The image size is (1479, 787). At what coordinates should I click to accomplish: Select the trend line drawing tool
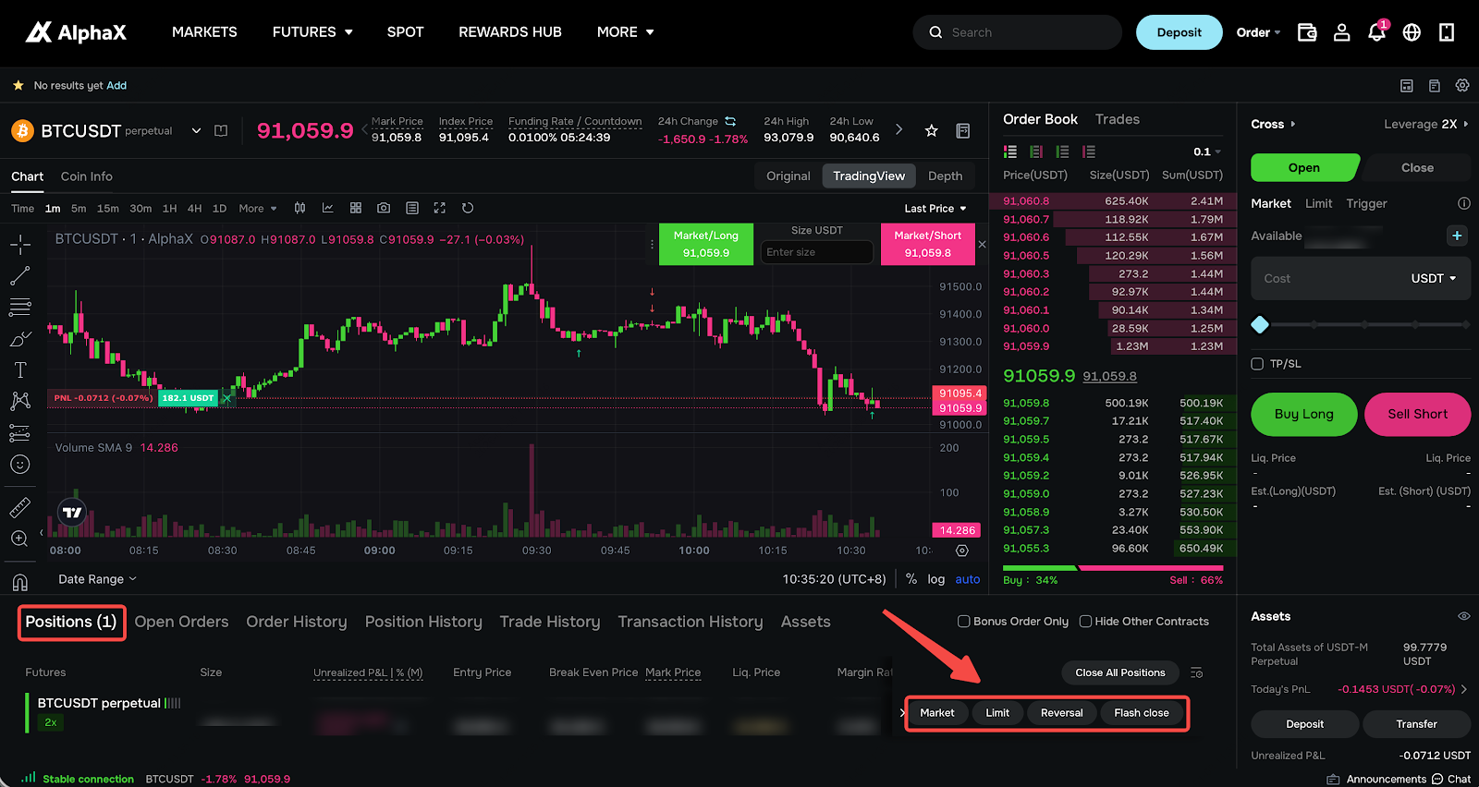(x=20, y=275)
